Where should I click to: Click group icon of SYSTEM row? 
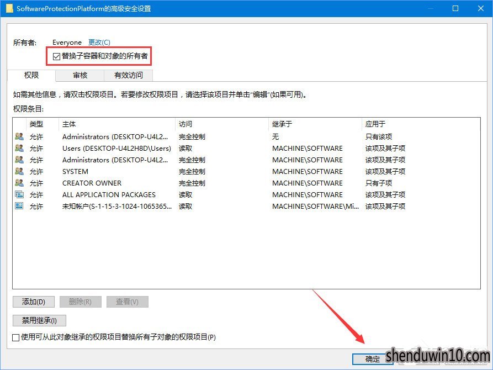point(19,172)
